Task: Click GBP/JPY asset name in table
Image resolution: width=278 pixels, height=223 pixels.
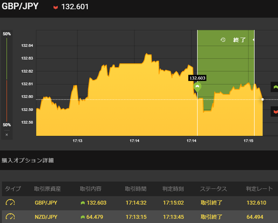Action: pyautogui.click(x=46, y=203)
